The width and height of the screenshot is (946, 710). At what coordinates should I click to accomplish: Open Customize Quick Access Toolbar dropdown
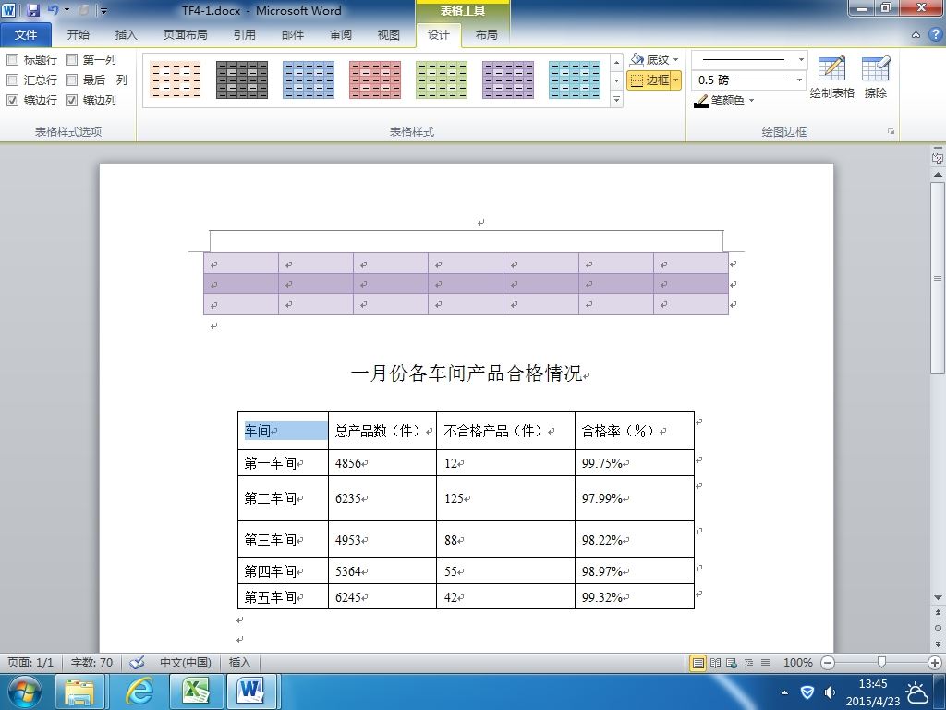103,10
